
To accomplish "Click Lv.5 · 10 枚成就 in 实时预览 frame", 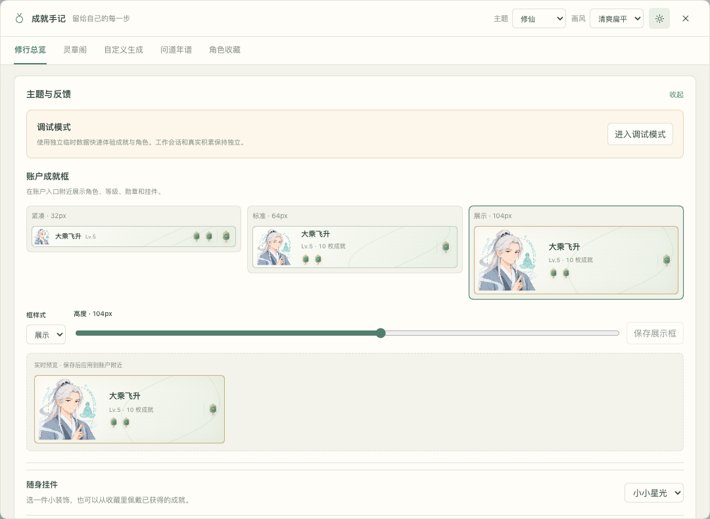I will pos(131,409).
